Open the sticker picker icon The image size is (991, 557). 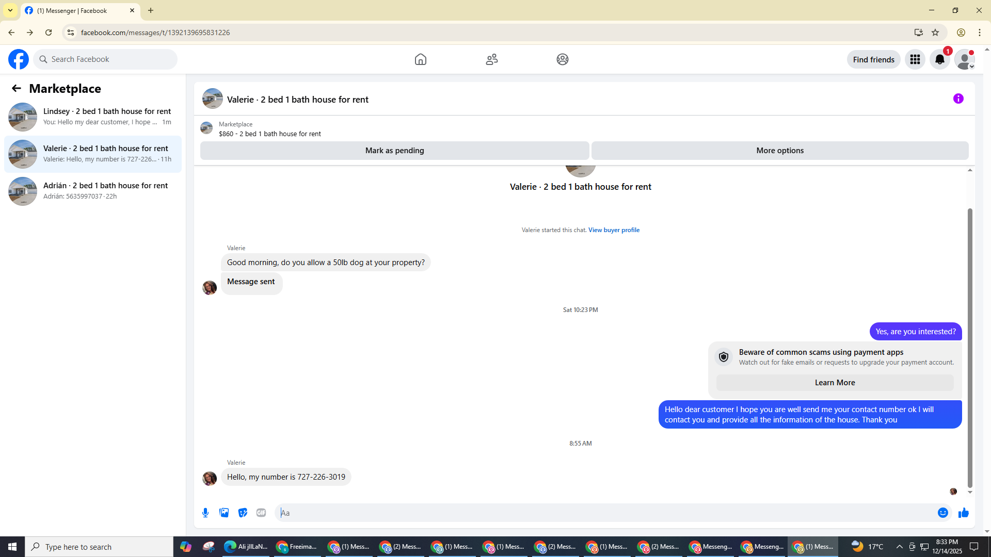[x=243, y=513]
